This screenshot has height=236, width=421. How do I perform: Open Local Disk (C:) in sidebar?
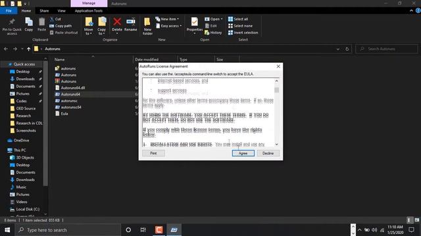[x=28, y=209]
